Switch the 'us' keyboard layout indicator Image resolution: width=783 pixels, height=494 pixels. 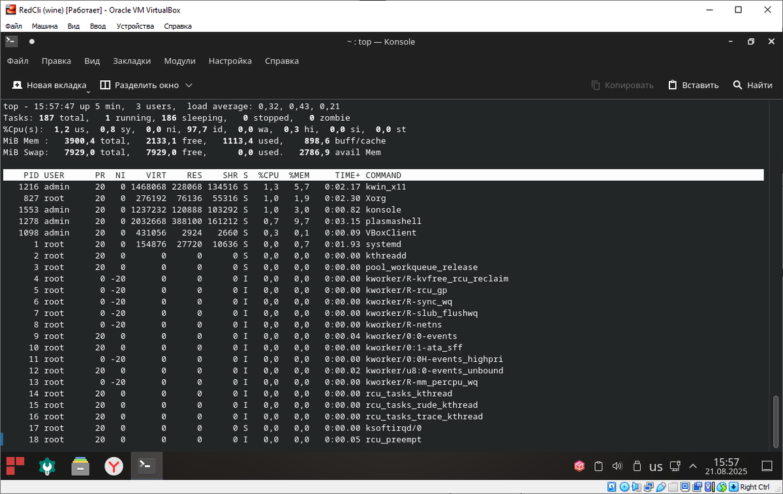coord(656,467)
